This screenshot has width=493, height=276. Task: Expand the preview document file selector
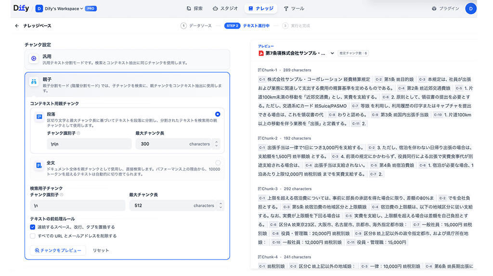[332, 53]
